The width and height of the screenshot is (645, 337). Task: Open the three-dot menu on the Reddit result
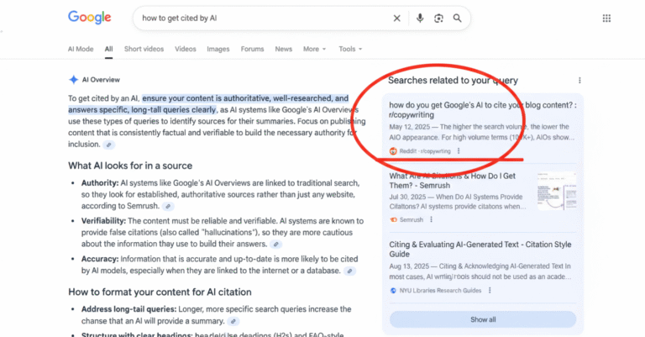[459, 151]
